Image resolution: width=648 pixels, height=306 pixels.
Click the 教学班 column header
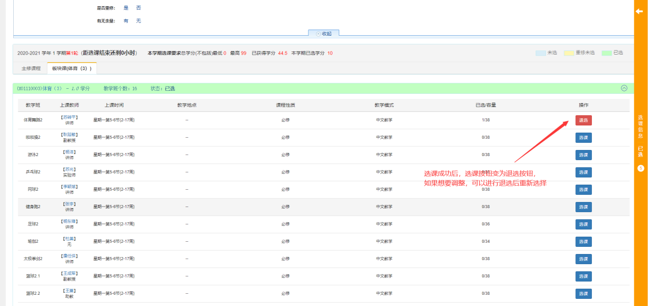[x=33, y=105]
